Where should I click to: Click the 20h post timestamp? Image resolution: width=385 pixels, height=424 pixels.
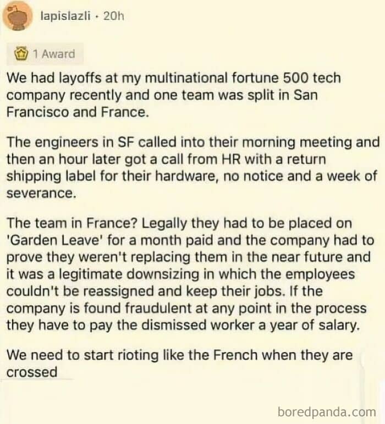tap(114, 15)
